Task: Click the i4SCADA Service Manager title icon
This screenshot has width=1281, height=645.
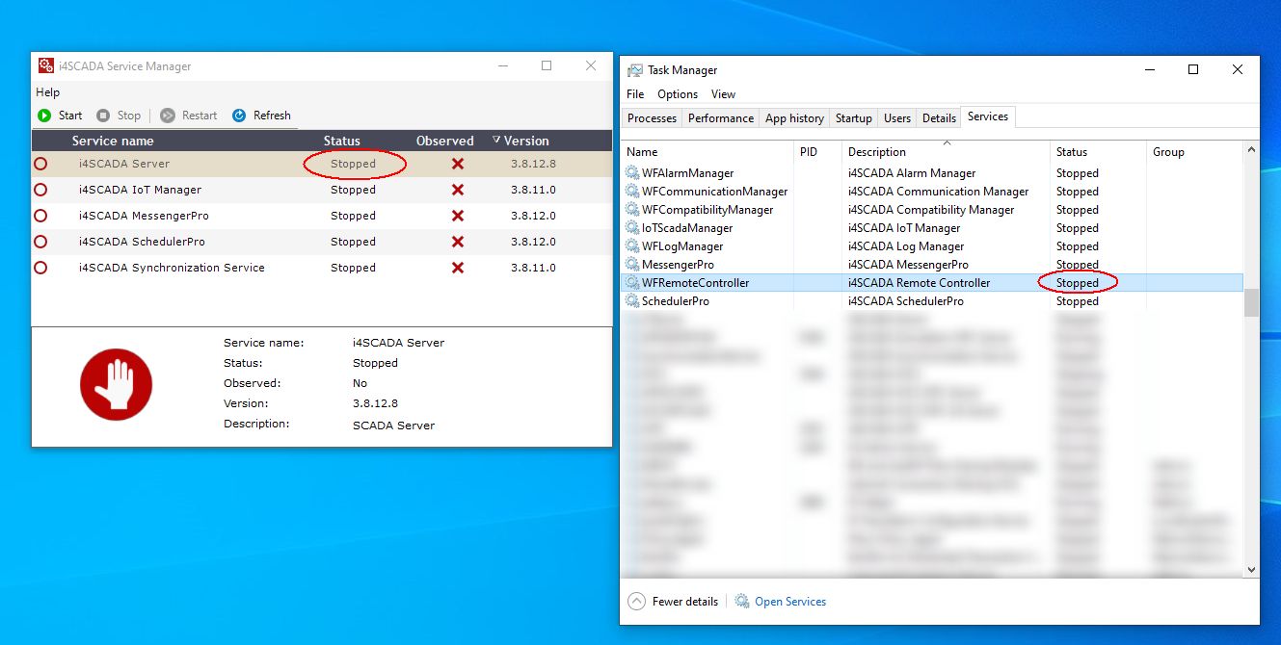Action: [x=45, y=66]
